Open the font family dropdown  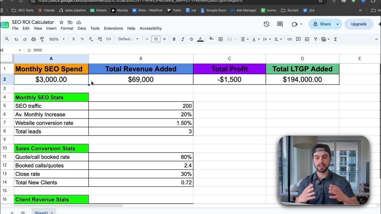pyautogui.click(x=128, y=39)
